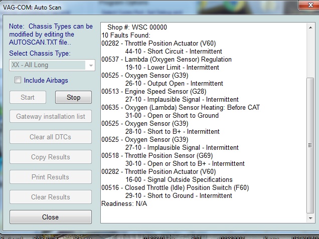Click the Stop button
This screenshot has width=319, height=239.
click(73, 97)
